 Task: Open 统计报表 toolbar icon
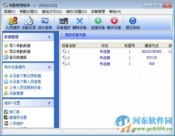[x=45, y=21]
